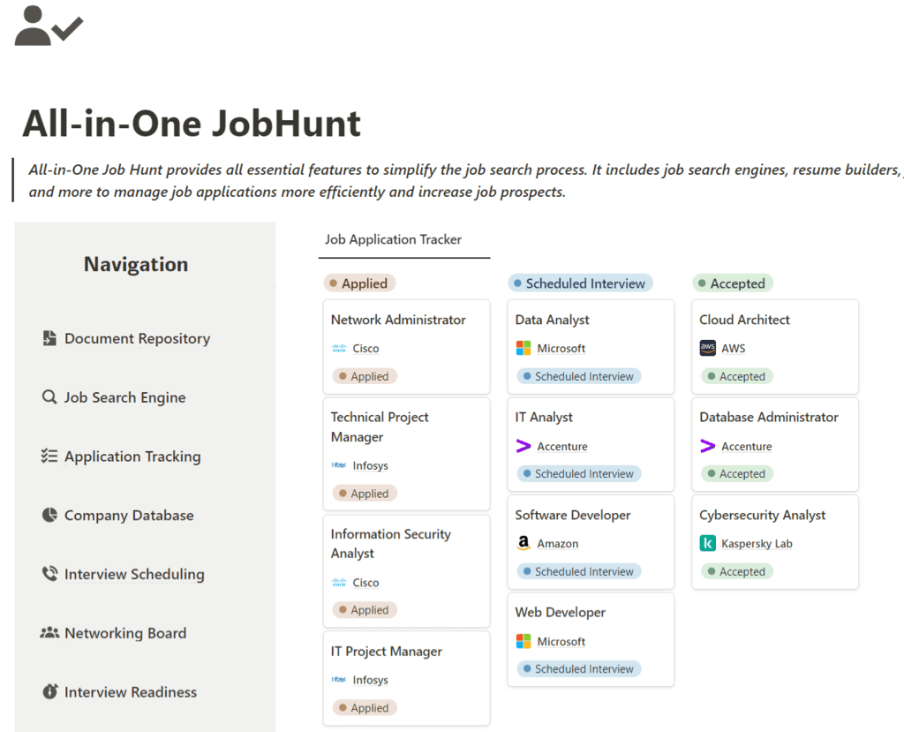Click the Kaspersky logo on Cybersecurity Analyst card
Screen dimensions: 904x732
[x=706, y=543]
